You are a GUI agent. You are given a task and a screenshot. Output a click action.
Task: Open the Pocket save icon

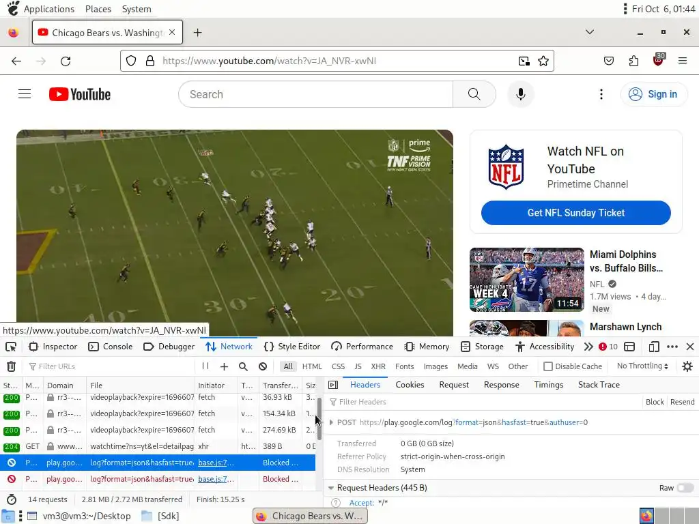tap(608, 61)
